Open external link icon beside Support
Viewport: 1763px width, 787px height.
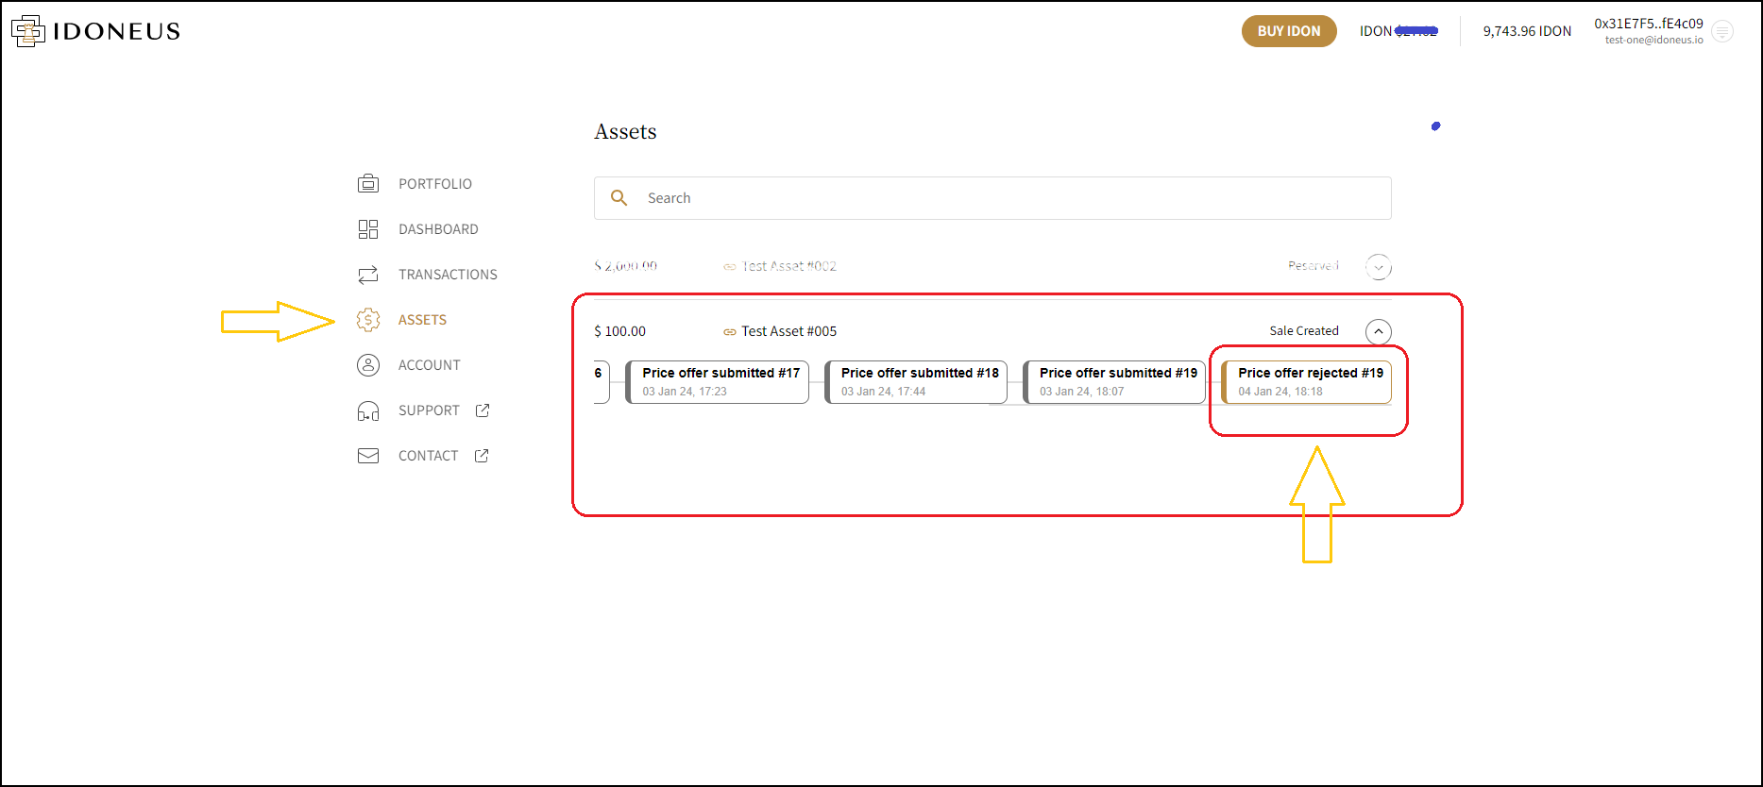pos(483,410)
